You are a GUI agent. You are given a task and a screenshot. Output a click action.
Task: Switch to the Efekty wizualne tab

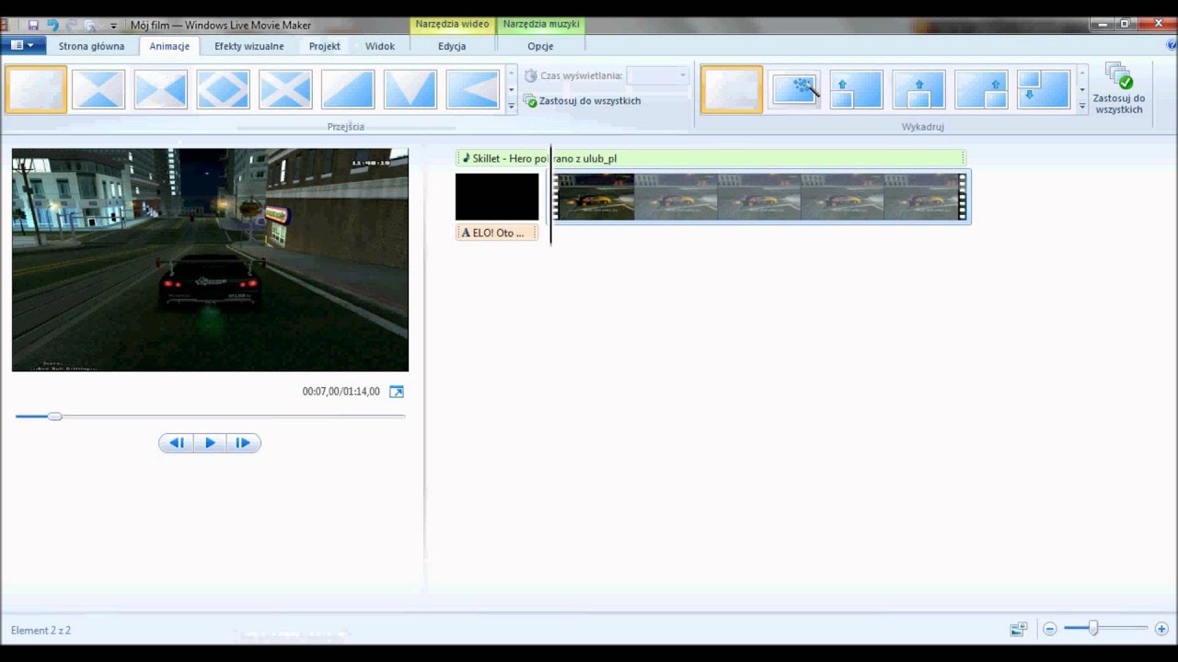pyautogui.click(x=248, y=46)
